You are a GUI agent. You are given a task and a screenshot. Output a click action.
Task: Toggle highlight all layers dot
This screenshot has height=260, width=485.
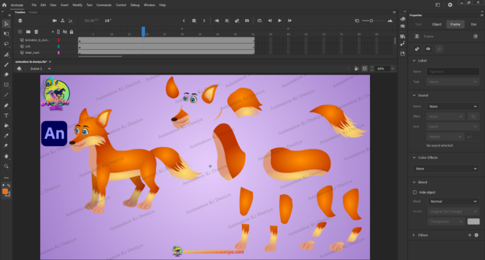click(53, 32)
